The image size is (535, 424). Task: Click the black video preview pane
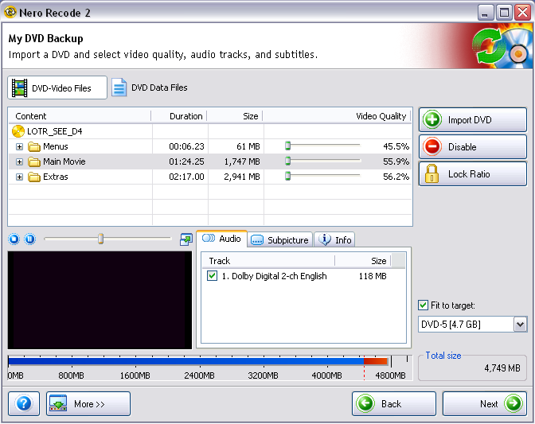100,300
